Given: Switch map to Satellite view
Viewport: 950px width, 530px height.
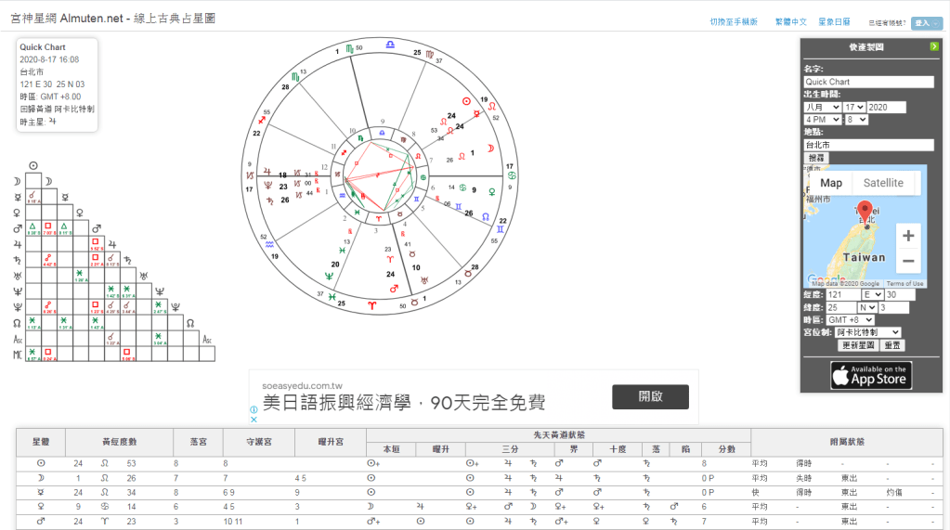Looking at the screenshot, I should 883,183.
